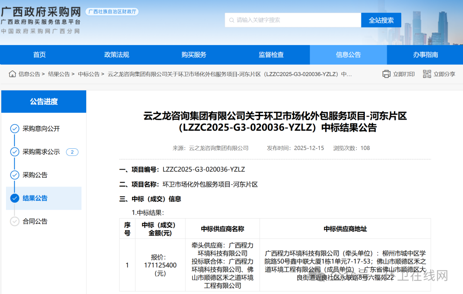Click the 中标供应商名称 column header
Screen dimensions: 463x294
click(222, 229)
